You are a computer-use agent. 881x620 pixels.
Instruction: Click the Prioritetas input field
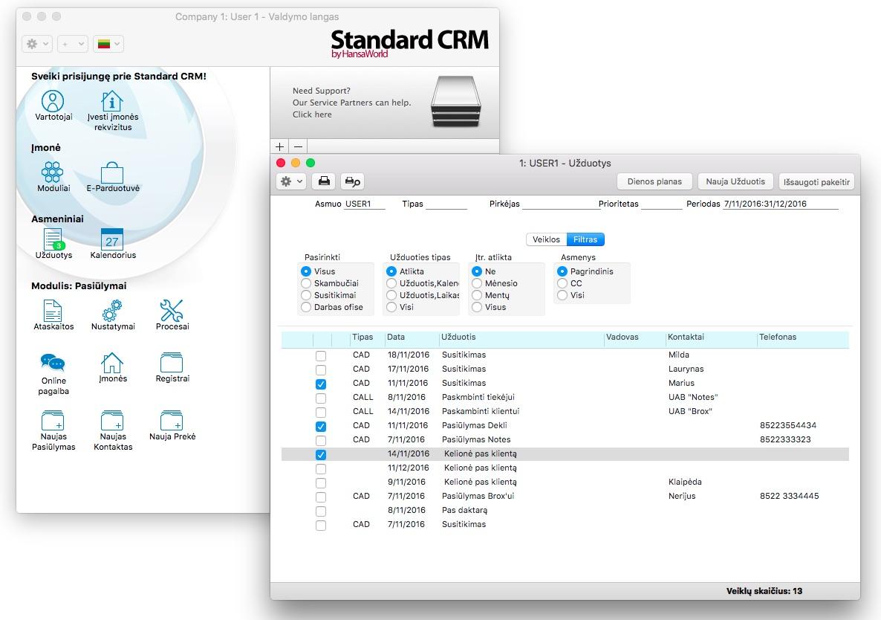661,204
